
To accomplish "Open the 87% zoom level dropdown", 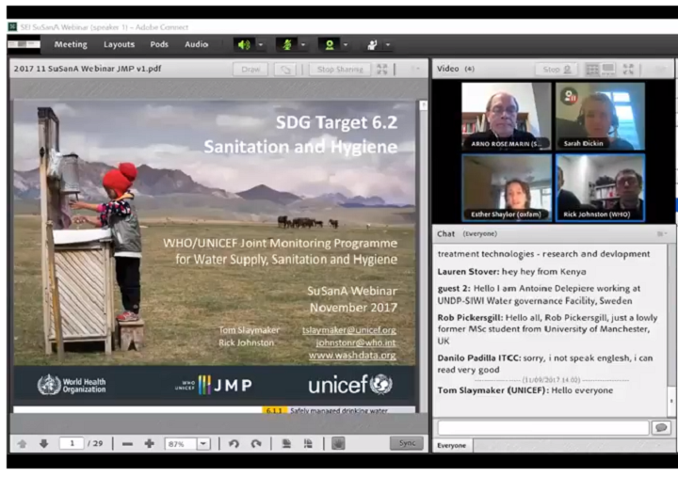I will click(x=203, y=443).
